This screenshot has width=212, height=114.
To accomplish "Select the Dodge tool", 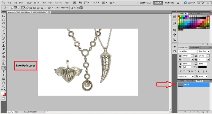I will (x=4, y=64).
